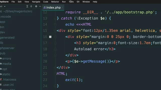Select the .vscode folder in project tree

click(5, 16)
